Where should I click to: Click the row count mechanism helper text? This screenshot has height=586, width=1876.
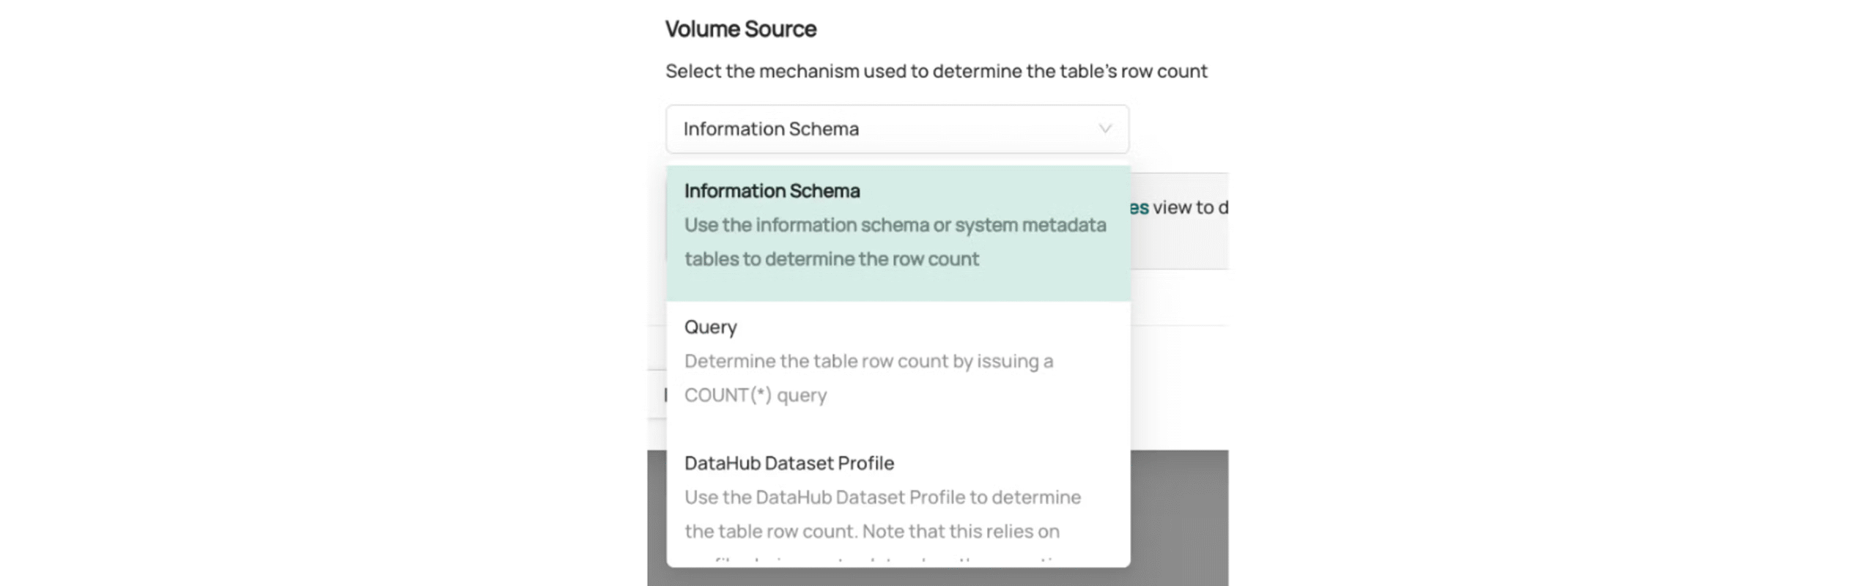coord(935,72)
